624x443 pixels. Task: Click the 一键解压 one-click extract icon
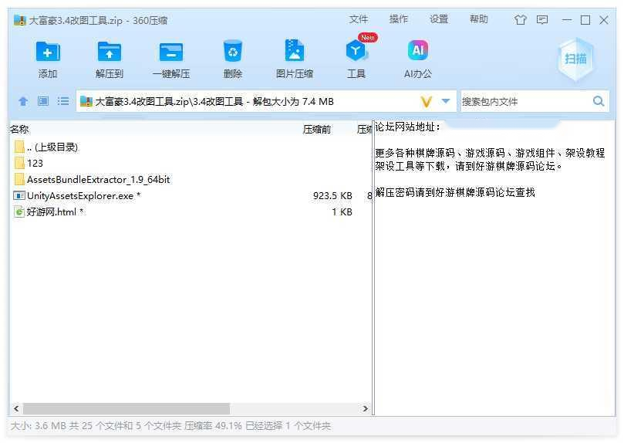[x=170, y=52]
